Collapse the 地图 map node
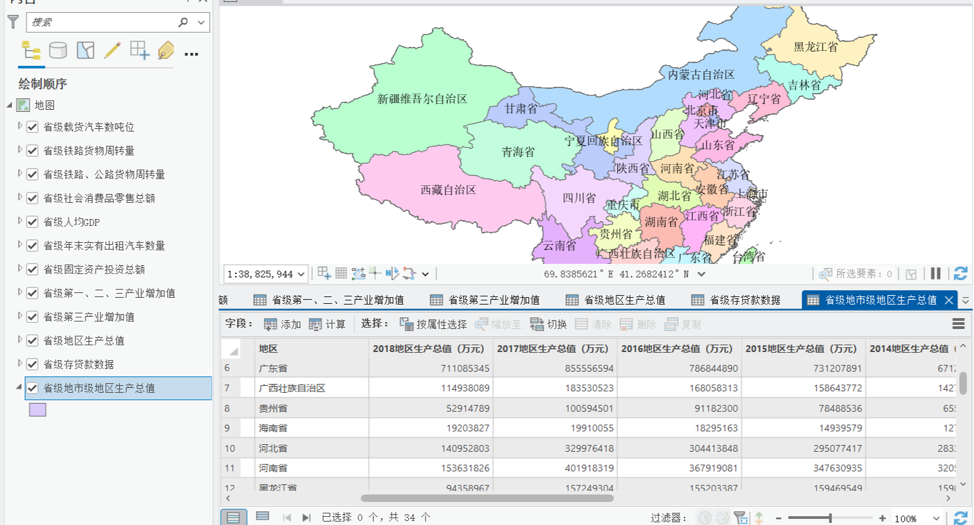 (x=9, y=105)
